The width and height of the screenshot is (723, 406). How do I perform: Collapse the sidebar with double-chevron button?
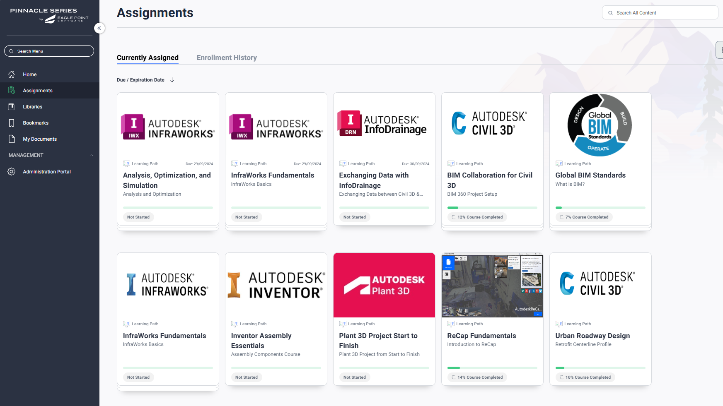tap(99, 28)
